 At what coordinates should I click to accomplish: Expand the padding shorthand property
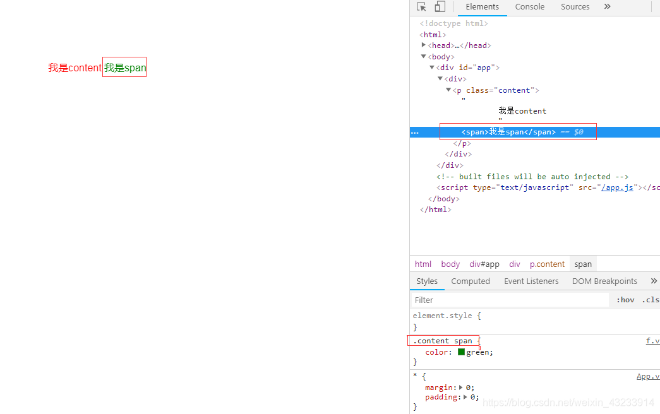(465, 397)
